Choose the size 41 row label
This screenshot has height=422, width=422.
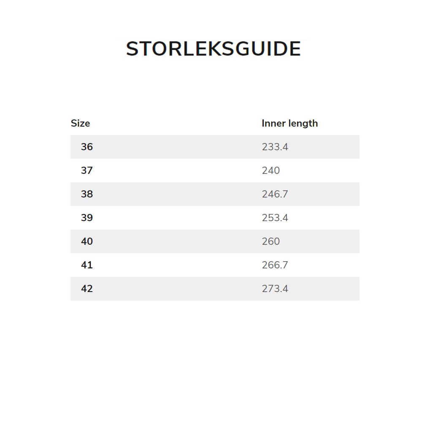pyautogui.click(x=87, y=265)
